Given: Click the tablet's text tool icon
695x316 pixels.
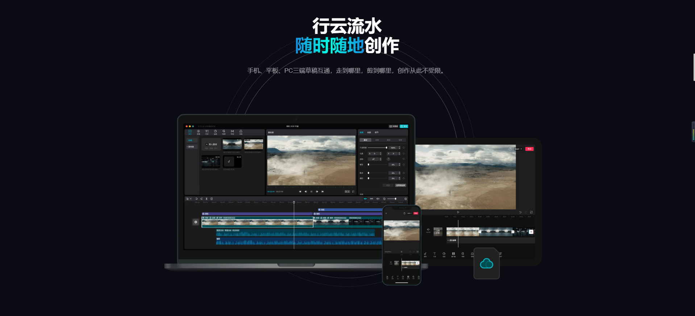Looking at the screenshot, I should click(x=434, y=254).
